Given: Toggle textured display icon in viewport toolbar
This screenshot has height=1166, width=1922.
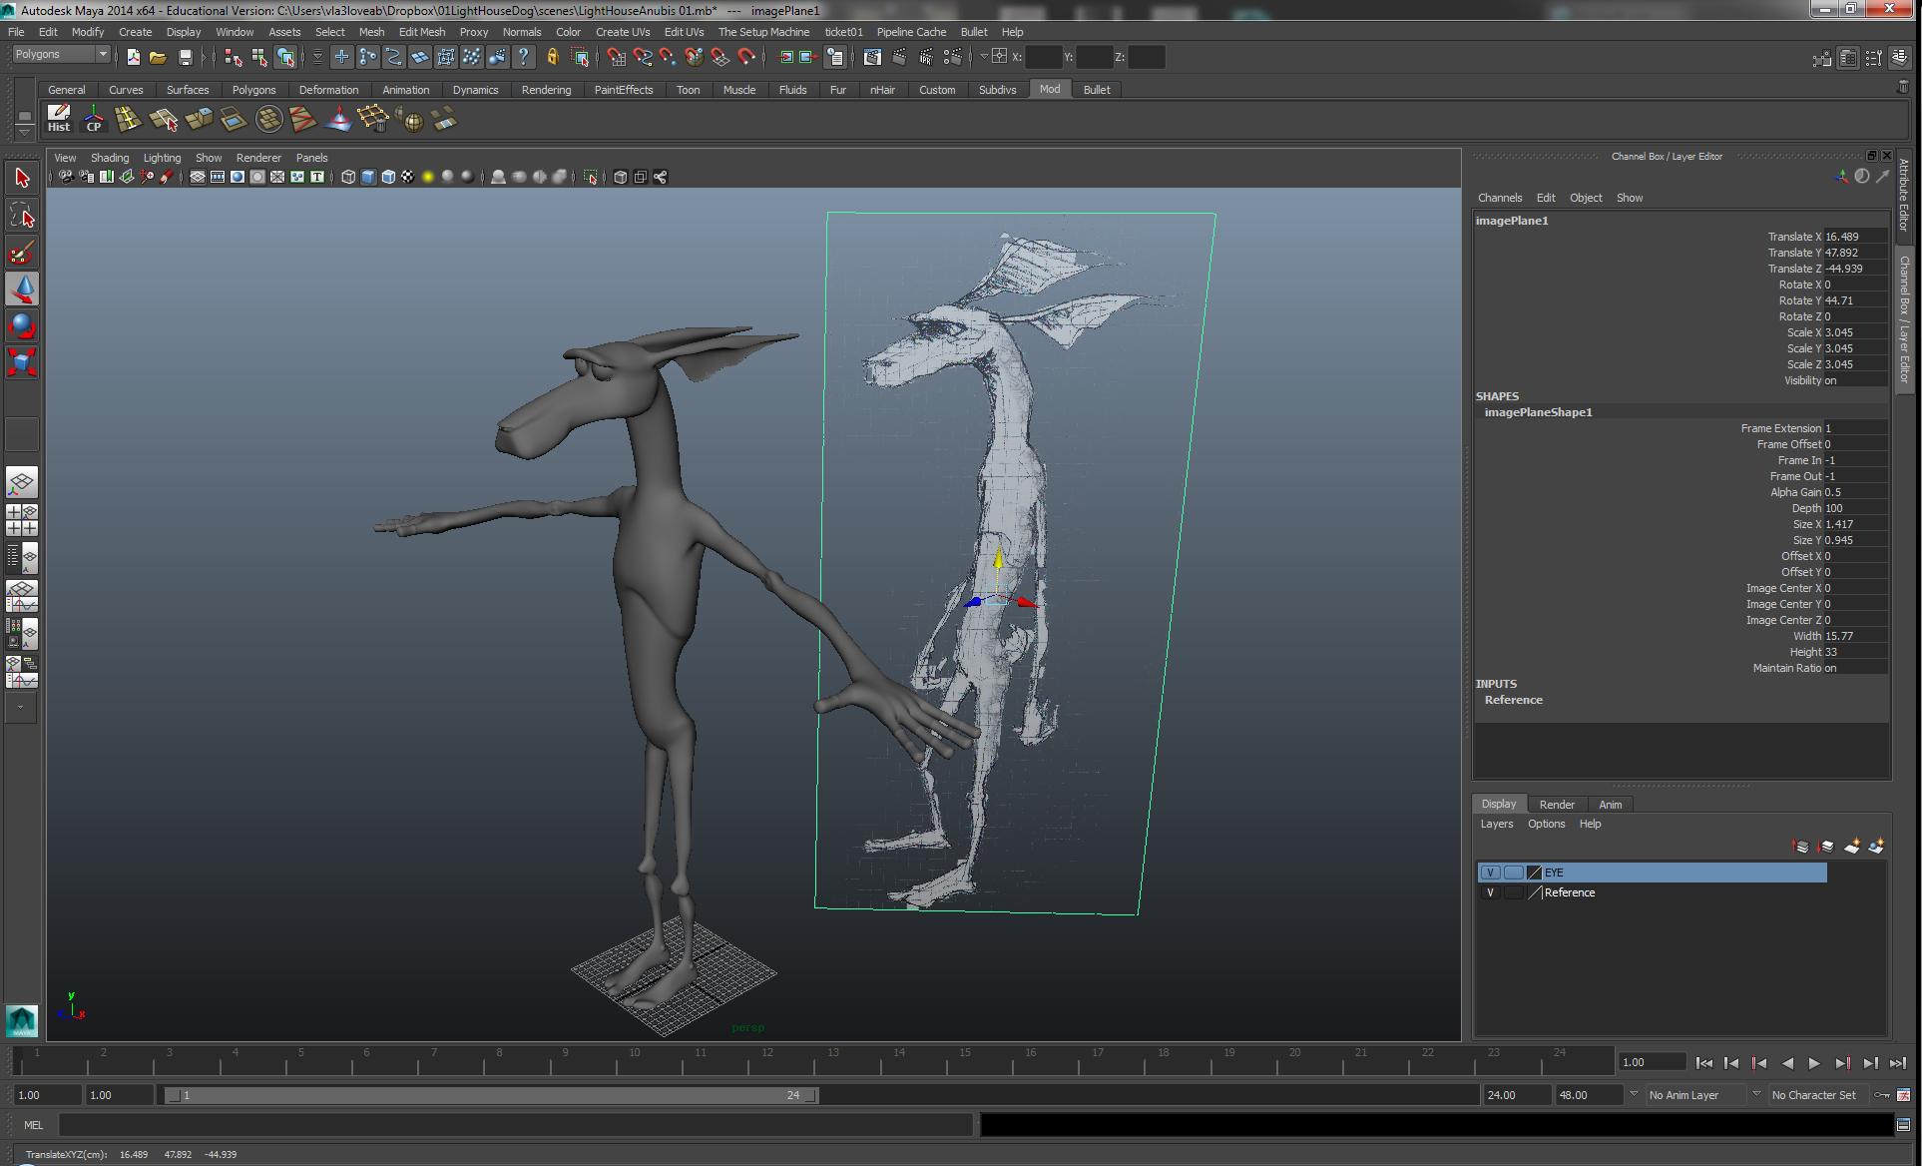Looking at the screenshot, I should pyautogui.click(x=408, y=177).
